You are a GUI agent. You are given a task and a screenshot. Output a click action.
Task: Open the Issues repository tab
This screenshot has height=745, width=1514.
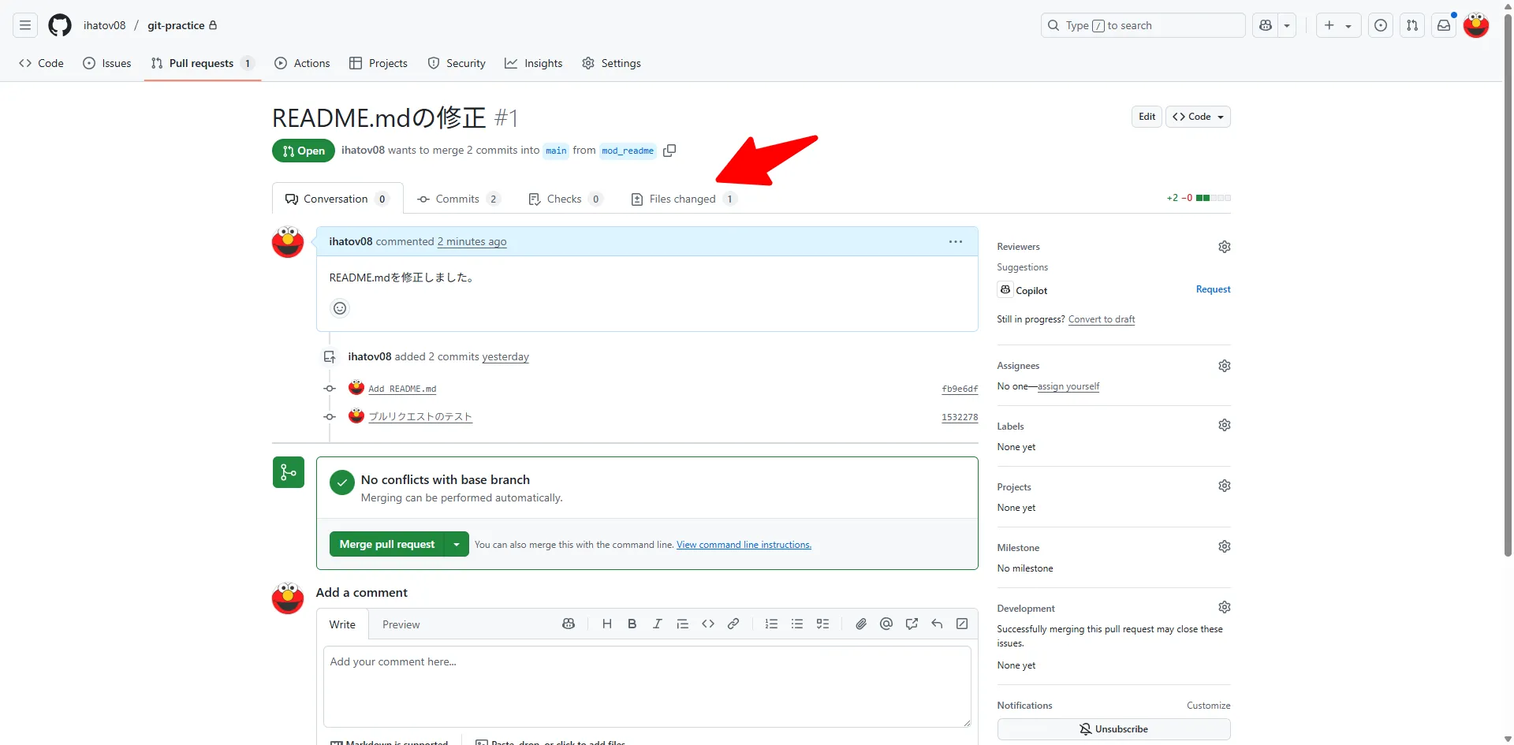click(107, 63)
